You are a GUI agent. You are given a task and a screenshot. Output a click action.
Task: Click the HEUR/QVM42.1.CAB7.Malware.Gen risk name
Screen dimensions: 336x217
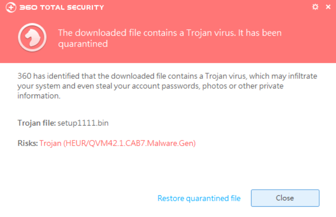[130, 143]
